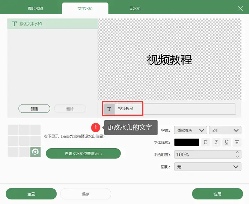This screenshot has height=204, width=249.
Task: Toggle italic I font style
Action: coord(216,142)
